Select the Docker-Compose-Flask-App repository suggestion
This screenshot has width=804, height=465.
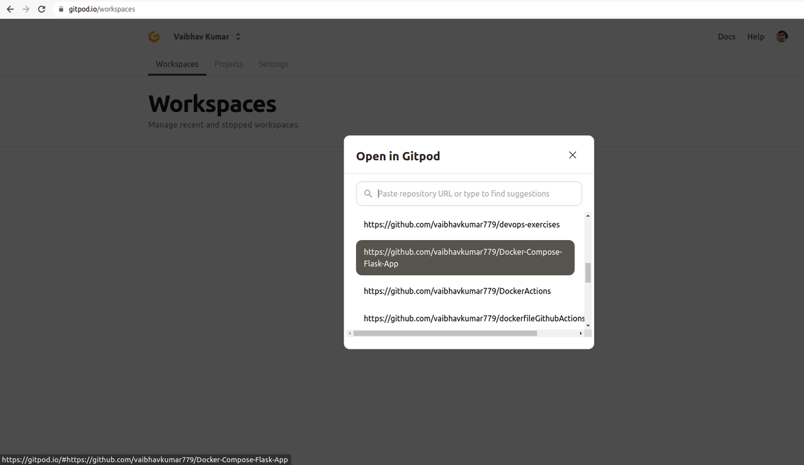click(x=465, y=258)
